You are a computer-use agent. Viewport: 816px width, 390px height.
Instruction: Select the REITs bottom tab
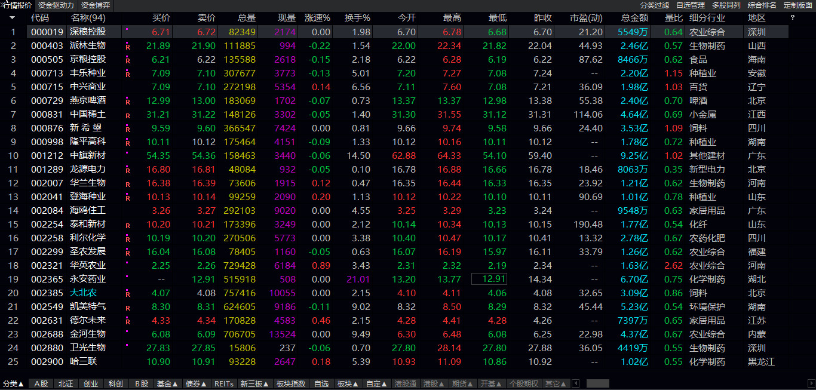[x=224, y=383]
